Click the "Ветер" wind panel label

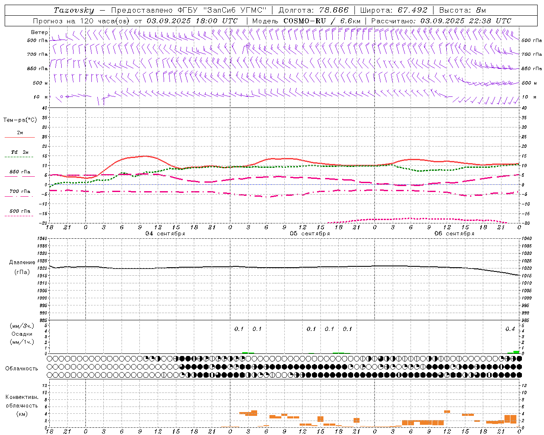coord(40,32)
